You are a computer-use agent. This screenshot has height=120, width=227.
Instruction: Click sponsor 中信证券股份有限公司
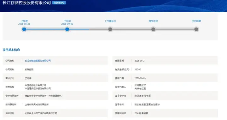point(36,85)
